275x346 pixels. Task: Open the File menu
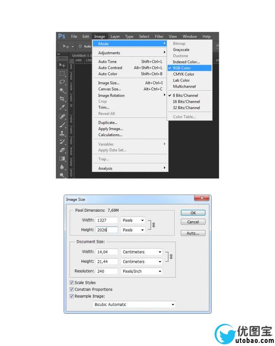pyautogui.click(x=74, y=37)
